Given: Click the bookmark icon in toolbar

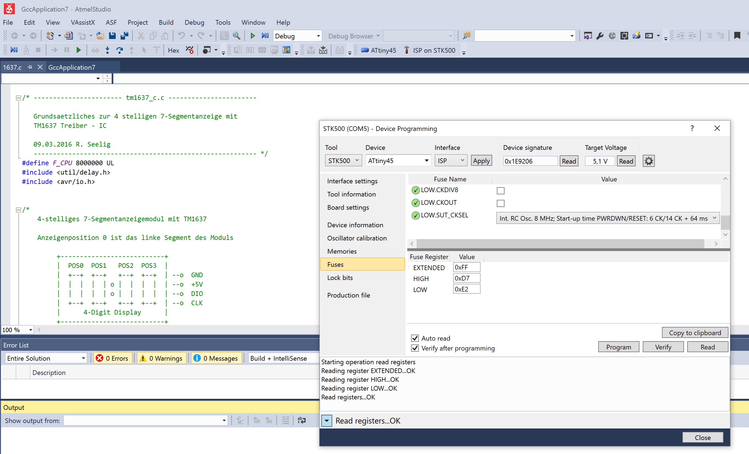Looking at the screenshot, I should [737, 36].
